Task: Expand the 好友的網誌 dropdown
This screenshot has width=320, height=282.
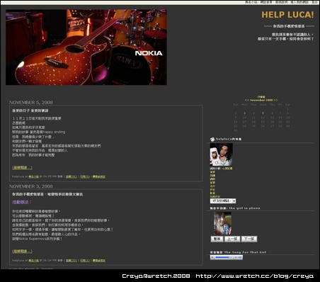Action: coord(223,201)
